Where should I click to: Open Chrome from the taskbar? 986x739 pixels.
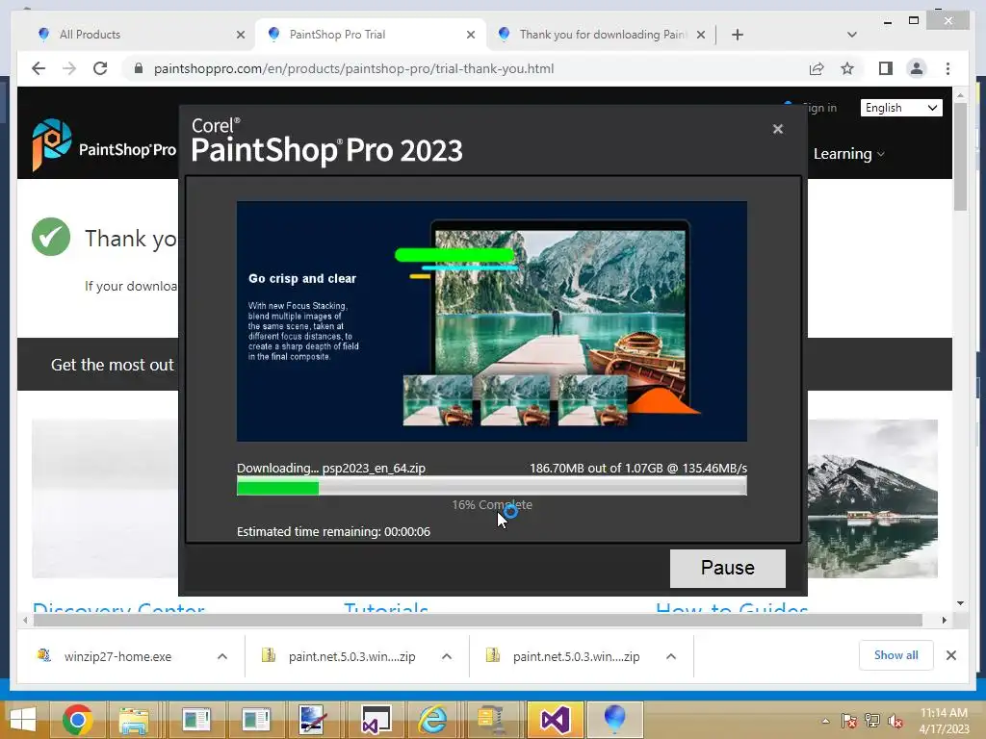[x=78, y=720]
